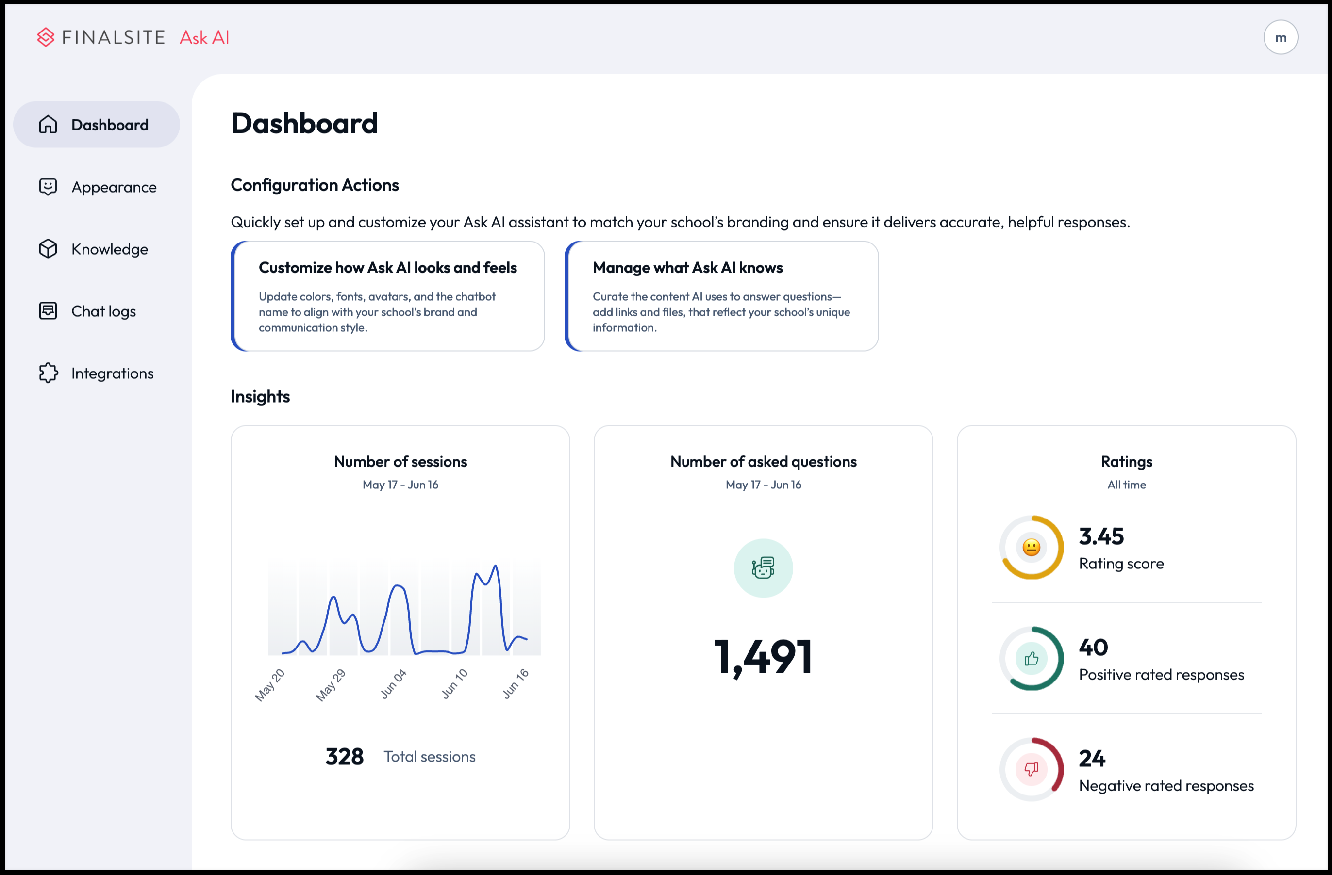Click the 'Total sessions' label

(x=430, y=757)
